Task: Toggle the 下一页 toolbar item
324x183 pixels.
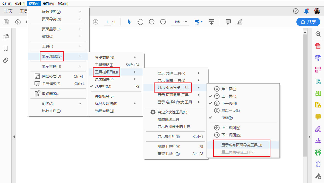Action: pos(243,103)
